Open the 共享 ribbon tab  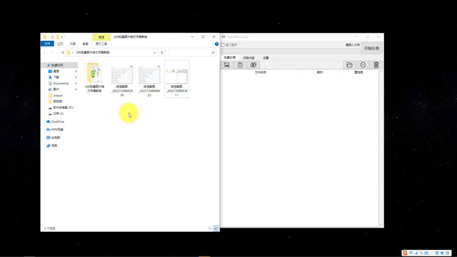click(x=72, y=44)
